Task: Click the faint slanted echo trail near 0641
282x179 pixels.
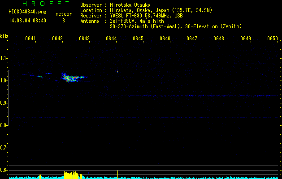Action: tap(35, 76)
